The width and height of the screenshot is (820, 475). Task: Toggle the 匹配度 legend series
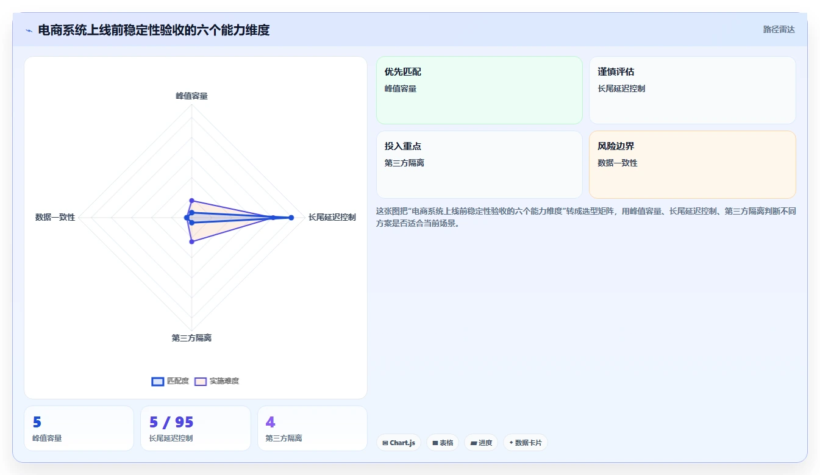click(x=170, y=381)
